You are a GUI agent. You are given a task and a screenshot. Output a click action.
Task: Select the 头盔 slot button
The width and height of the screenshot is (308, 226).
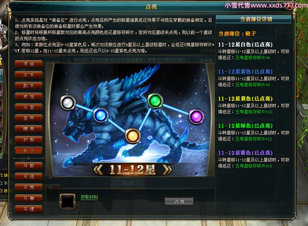29,107
